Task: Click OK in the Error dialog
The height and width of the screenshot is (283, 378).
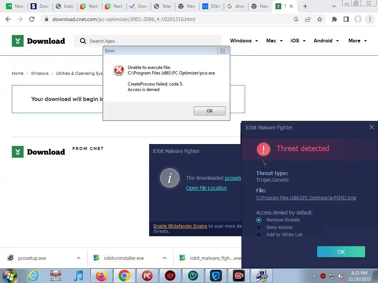Action: (x=210, y=111)
